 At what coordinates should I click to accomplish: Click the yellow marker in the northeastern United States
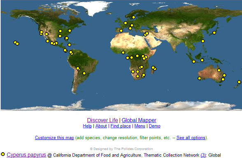tap(70, 31)
